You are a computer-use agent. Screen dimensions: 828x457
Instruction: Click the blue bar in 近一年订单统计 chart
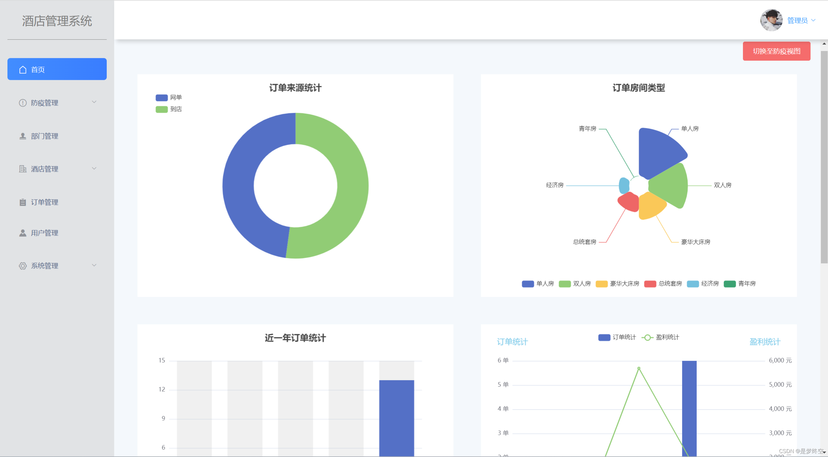(396, 418)
